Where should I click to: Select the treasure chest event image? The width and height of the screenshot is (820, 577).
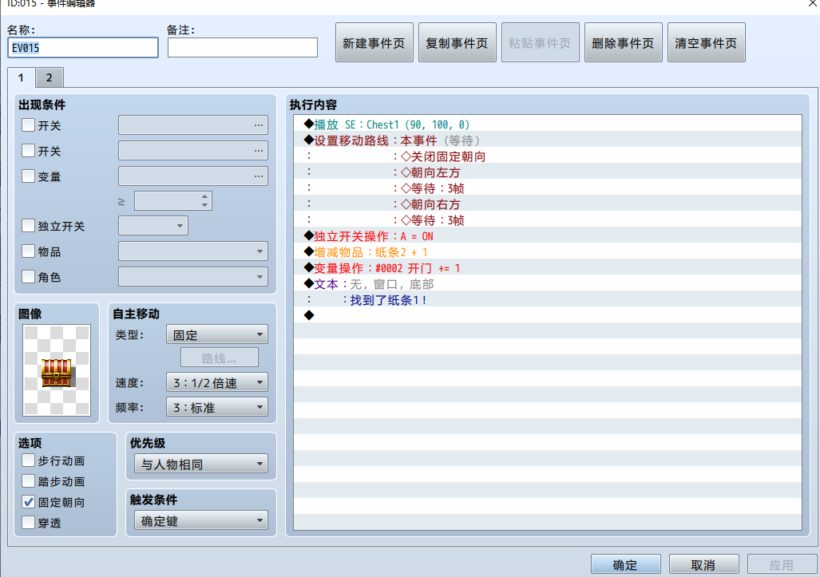tap(57, 370)
